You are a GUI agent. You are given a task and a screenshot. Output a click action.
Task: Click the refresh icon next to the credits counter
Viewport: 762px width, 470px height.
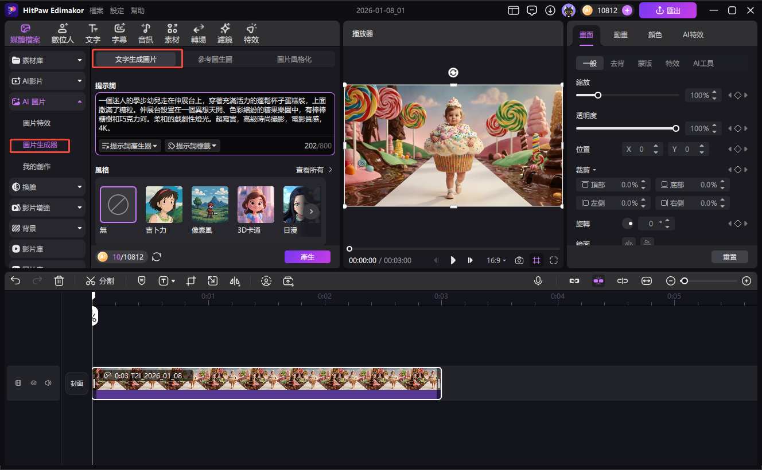pos(156,257)
